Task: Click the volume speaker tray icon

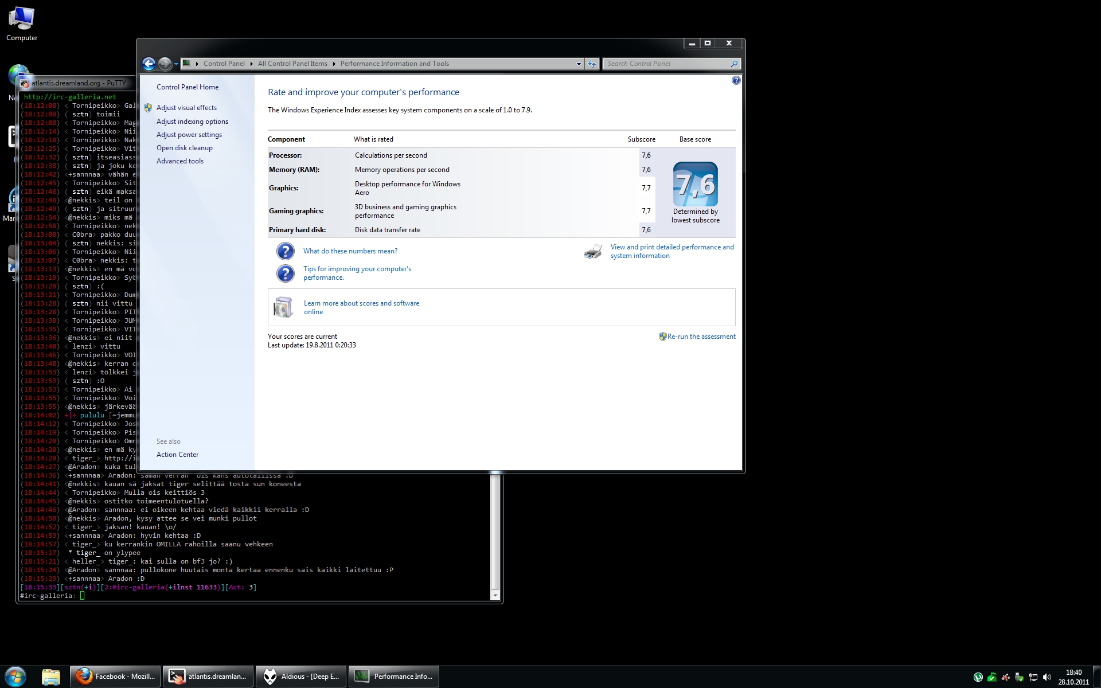Action: pos(1047,677)
